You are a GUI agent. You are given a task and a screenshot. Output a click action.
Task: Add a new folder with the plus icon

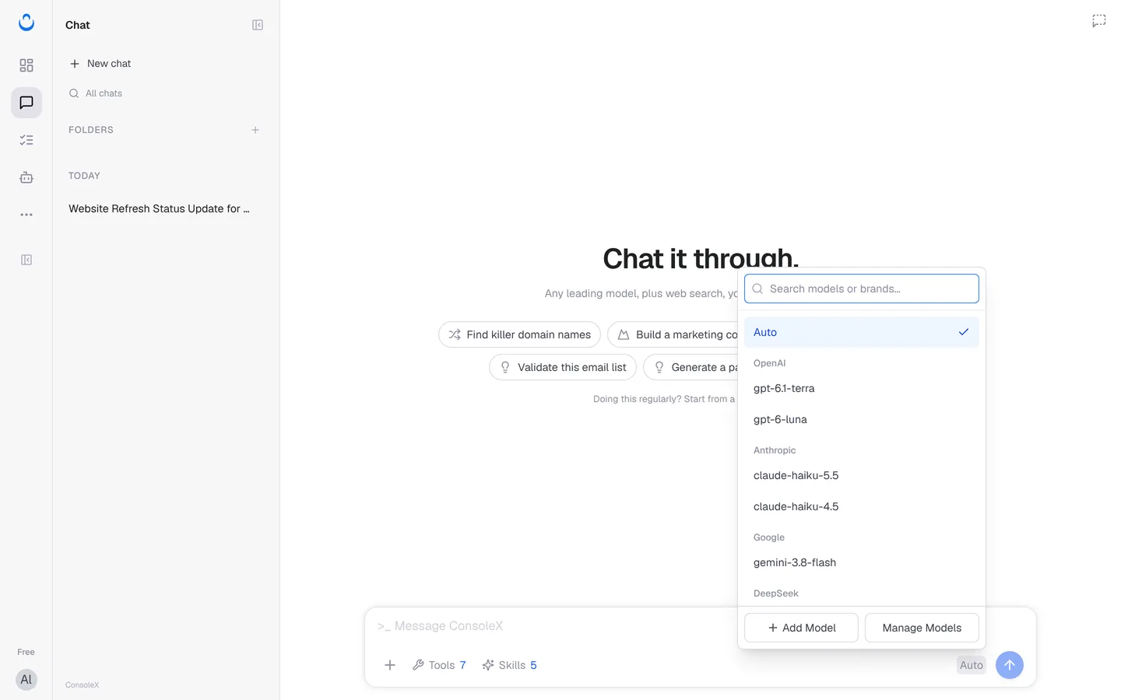(255, 130)
